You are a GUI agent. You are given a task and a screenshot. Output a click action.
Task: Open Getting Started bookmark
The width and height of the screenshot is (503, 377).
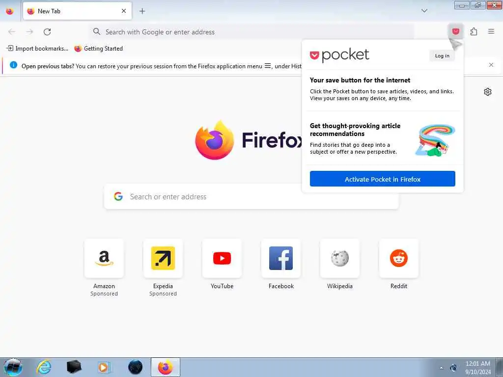(98, 49)
